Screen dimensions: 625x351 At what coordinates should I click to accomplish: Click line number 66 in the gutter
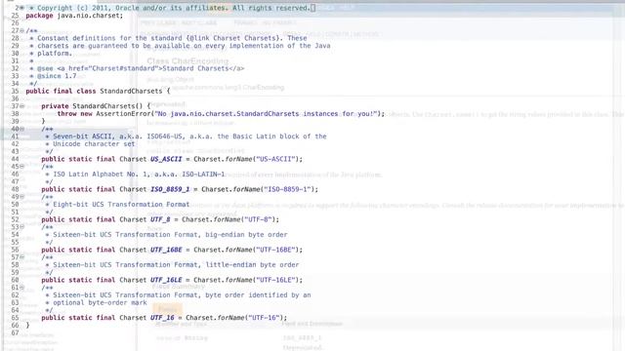point(15,325)
